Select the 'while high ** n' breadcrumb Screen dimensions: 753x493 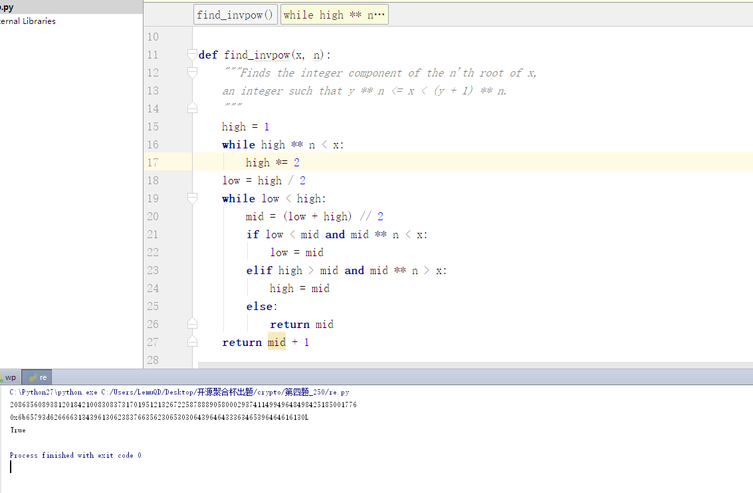point(334,15)
